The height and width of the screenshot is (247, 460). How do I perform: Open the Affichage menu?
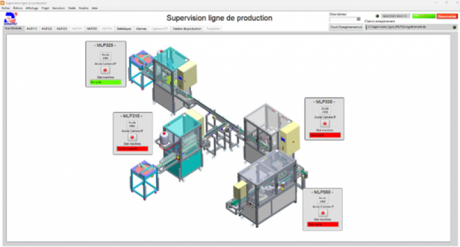coord(32,8)
